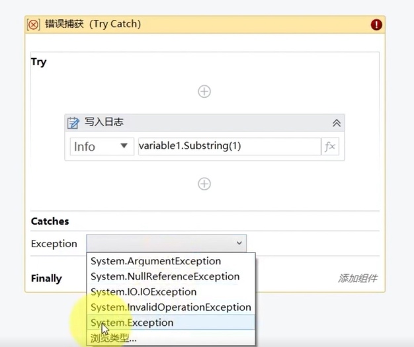
Task: Open the Exception type combo box
Action: pos(166,243)
